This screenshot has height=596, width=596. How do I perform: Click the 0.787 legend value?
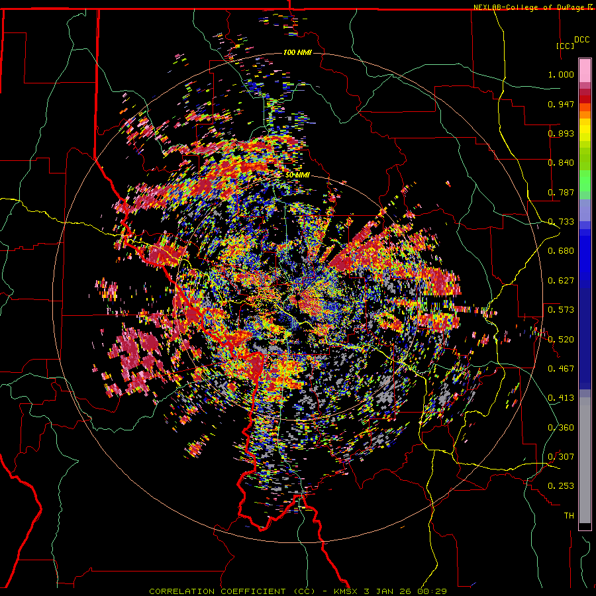[561, 192]
